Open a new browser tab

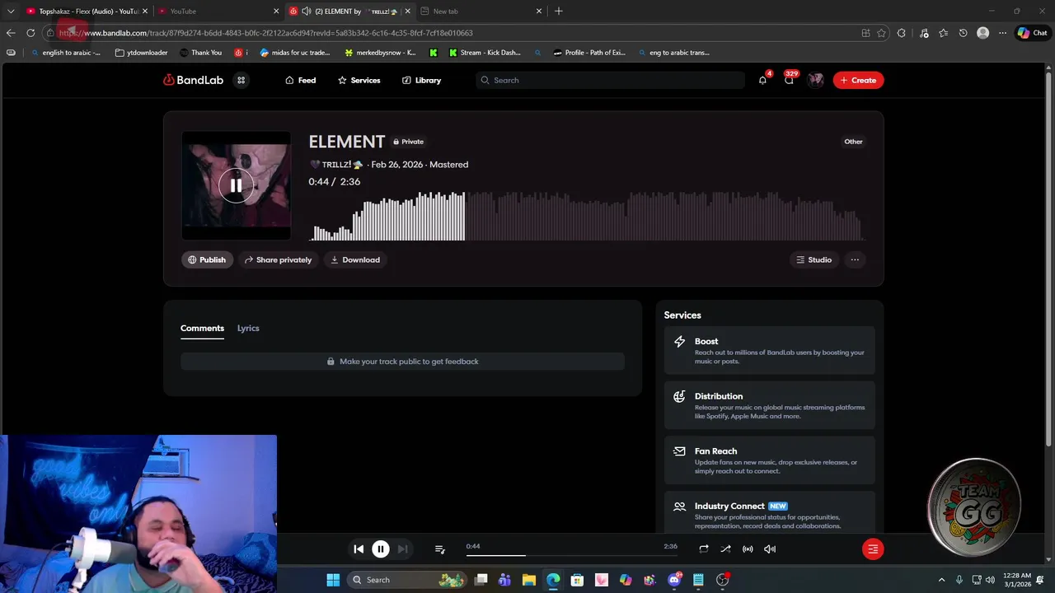[559, 11]
